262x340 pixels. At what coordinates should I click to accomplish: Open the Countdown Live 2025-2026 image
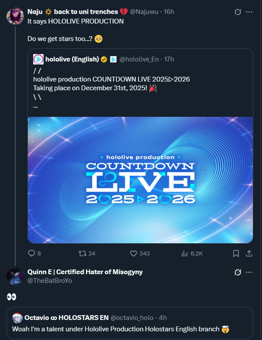tap(140, 180)
